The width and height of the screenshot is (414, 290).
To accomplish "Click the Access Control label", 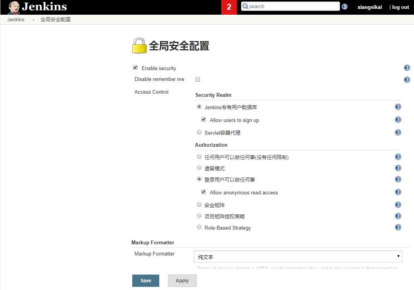I will (151, 92).
